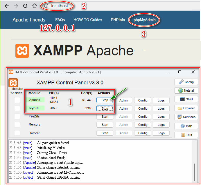This screenshot has width=201, height=185.
Task: Toggle the Tomcat service checkbox
Action: 17,133
